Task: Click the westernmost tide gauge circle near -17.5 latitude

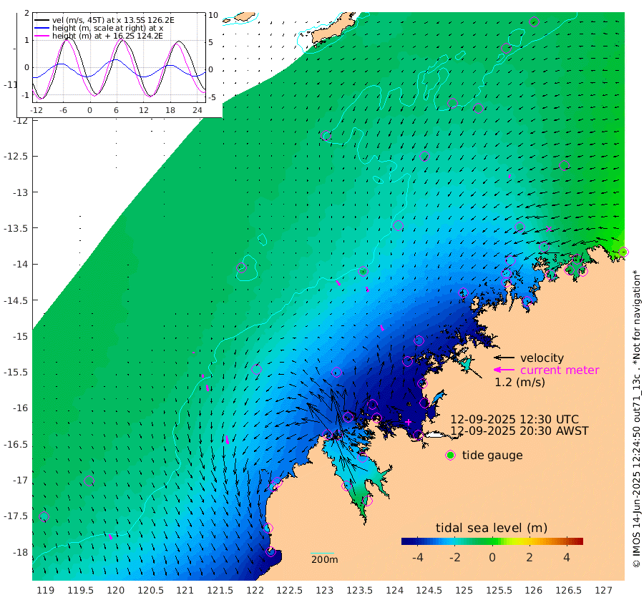Action: (44, 517)
